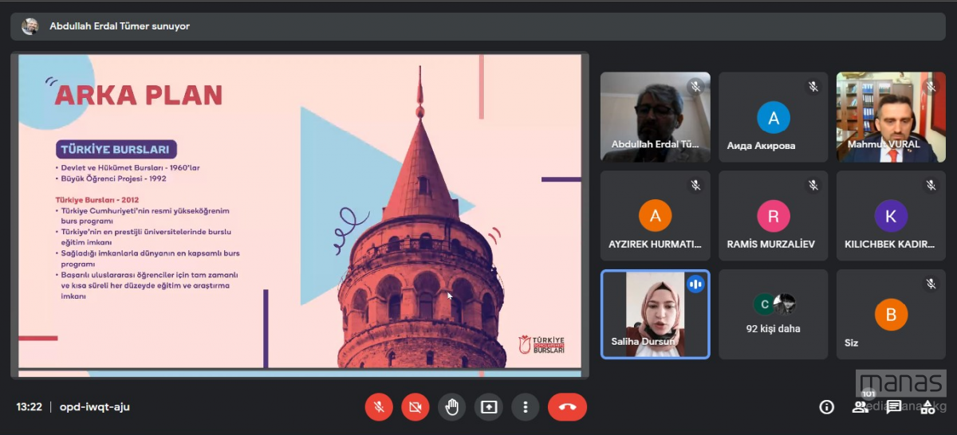
Task: Click the presented ARKA PLAN slide
Action: (300, 212)
